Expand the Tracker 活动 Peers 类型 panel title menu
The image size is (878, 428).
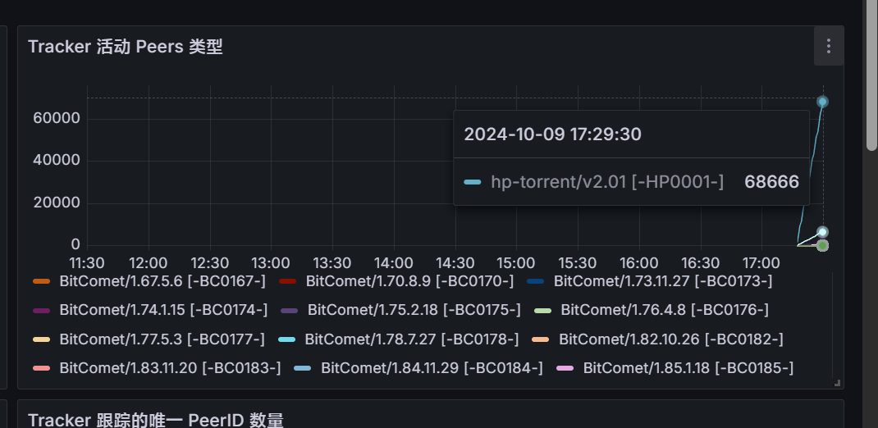[x=125, y=47]
